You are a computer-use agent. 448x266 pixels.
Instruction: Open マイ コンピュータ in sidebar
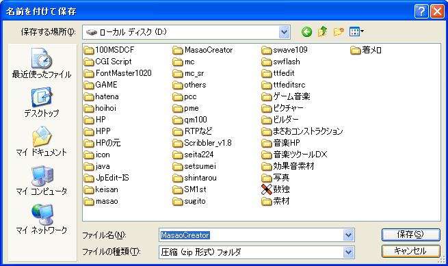42,180
